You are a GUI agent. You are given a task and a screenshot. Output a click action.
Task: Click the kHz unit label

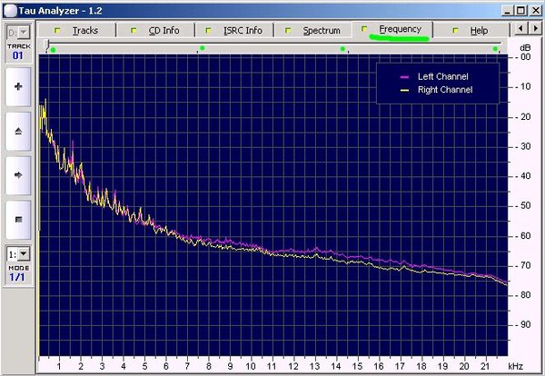coord(515,366)
